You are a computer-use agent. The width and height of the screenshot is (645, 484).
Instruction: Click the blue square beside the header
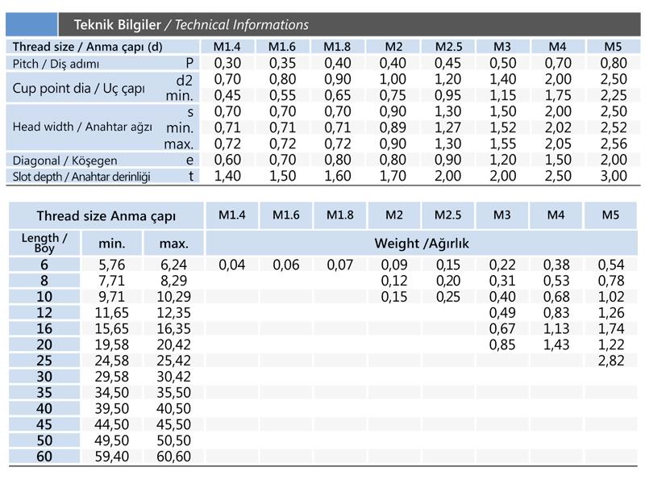click(31, 24)
